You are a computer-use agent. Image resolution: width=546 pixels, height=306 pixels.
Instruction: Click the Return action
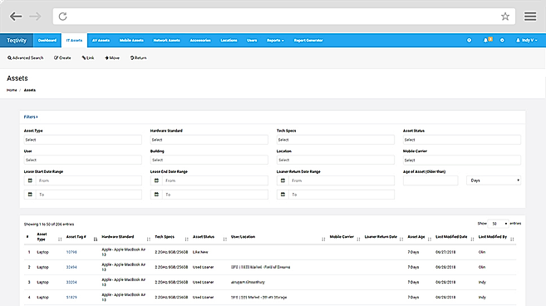(138, 58)
